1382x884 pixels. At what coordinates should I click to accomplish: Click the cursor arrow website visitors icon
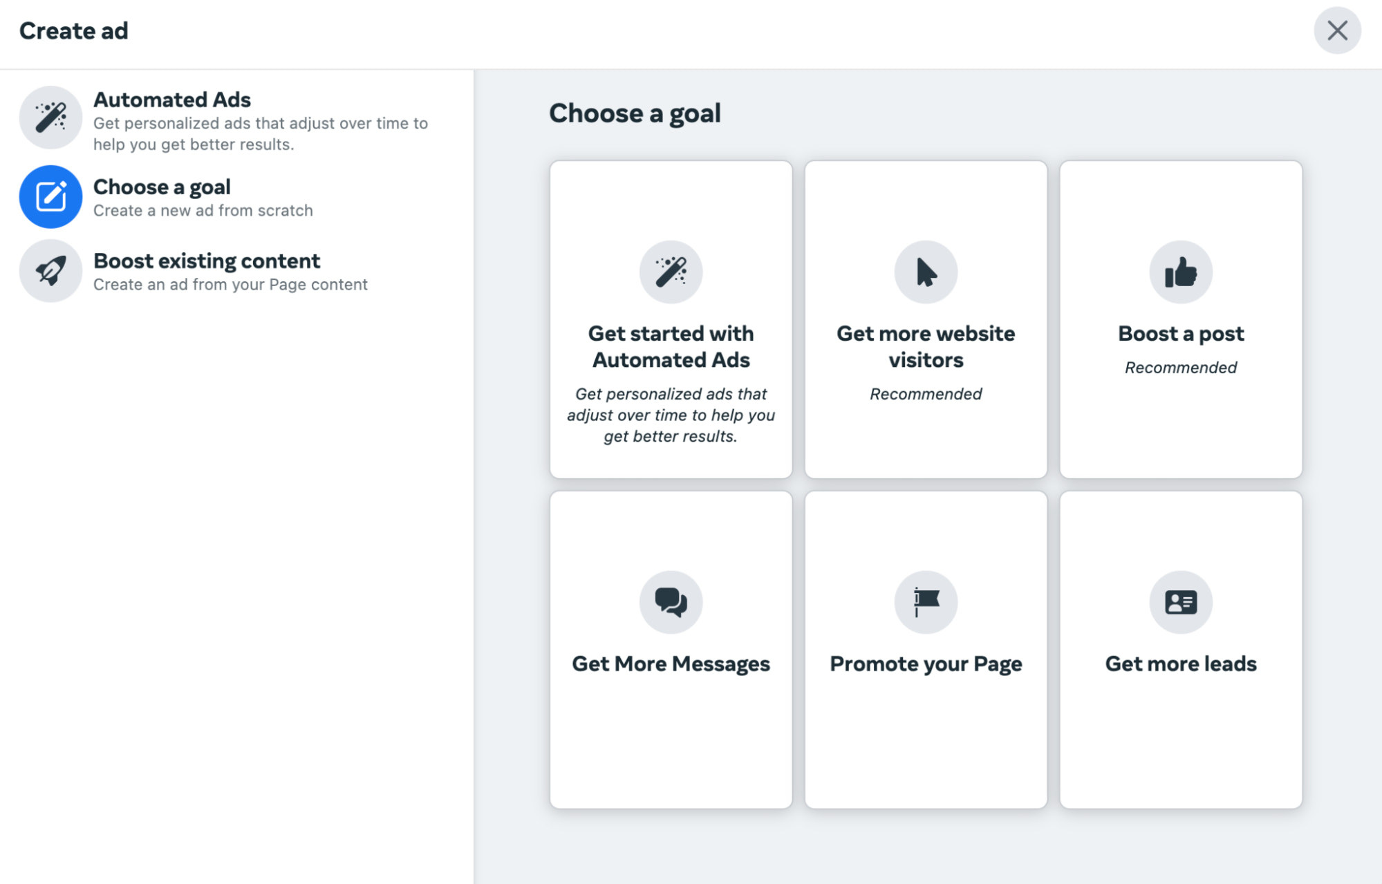point(926,272)
